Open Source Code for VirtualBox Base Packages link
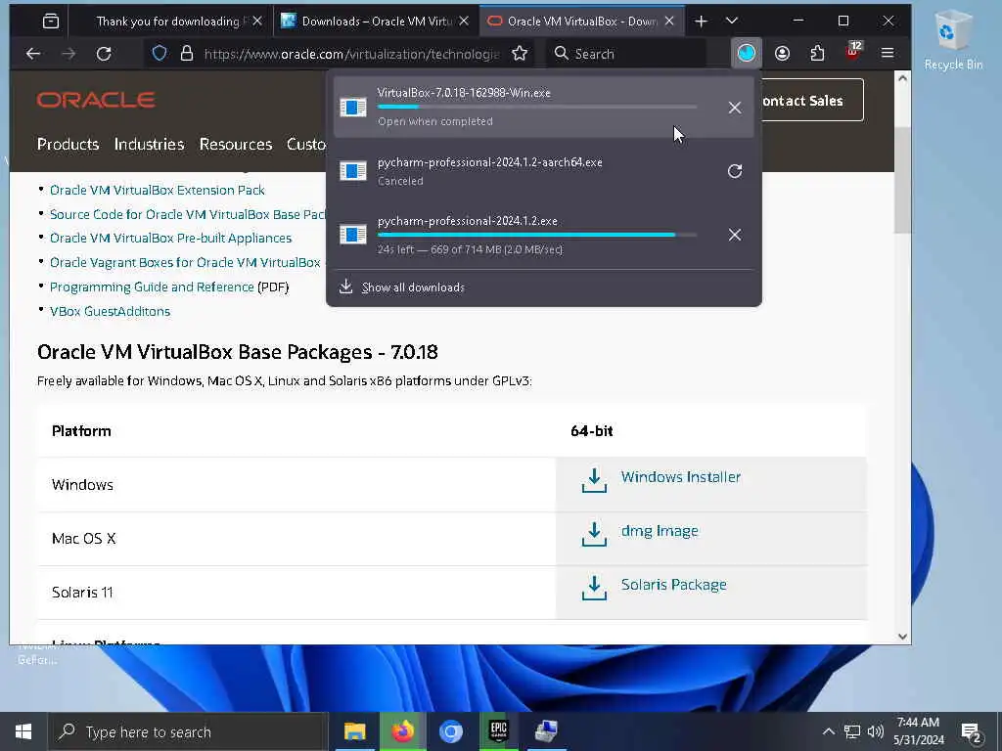The image size is (1002, 751). [x=188, y=214]
